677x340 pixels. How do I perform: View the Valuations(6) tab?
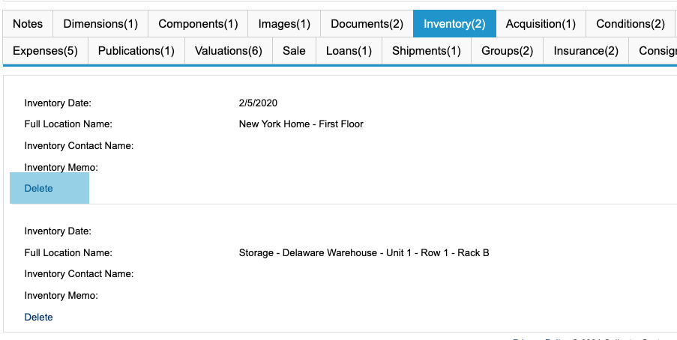(x=229, y=51)
